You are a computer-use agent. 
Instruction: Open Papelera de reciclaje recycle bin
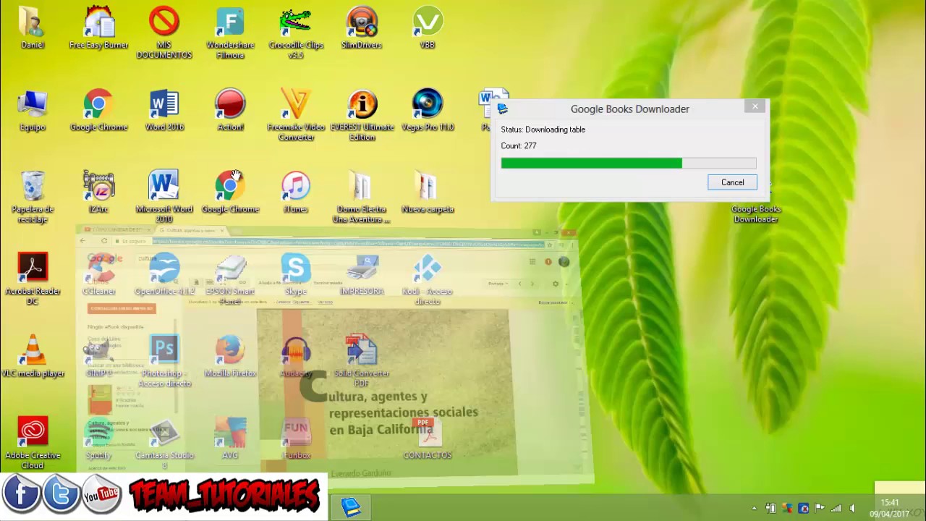(x=33, y=197)
